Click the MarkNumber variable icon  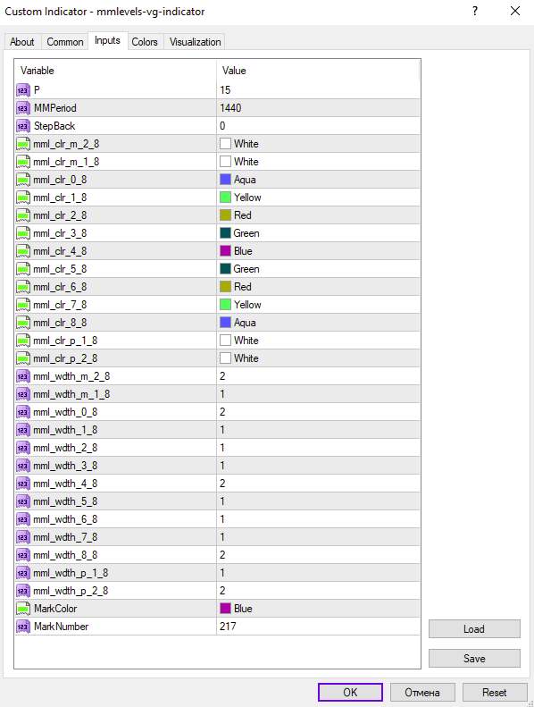tap(22, 627)
